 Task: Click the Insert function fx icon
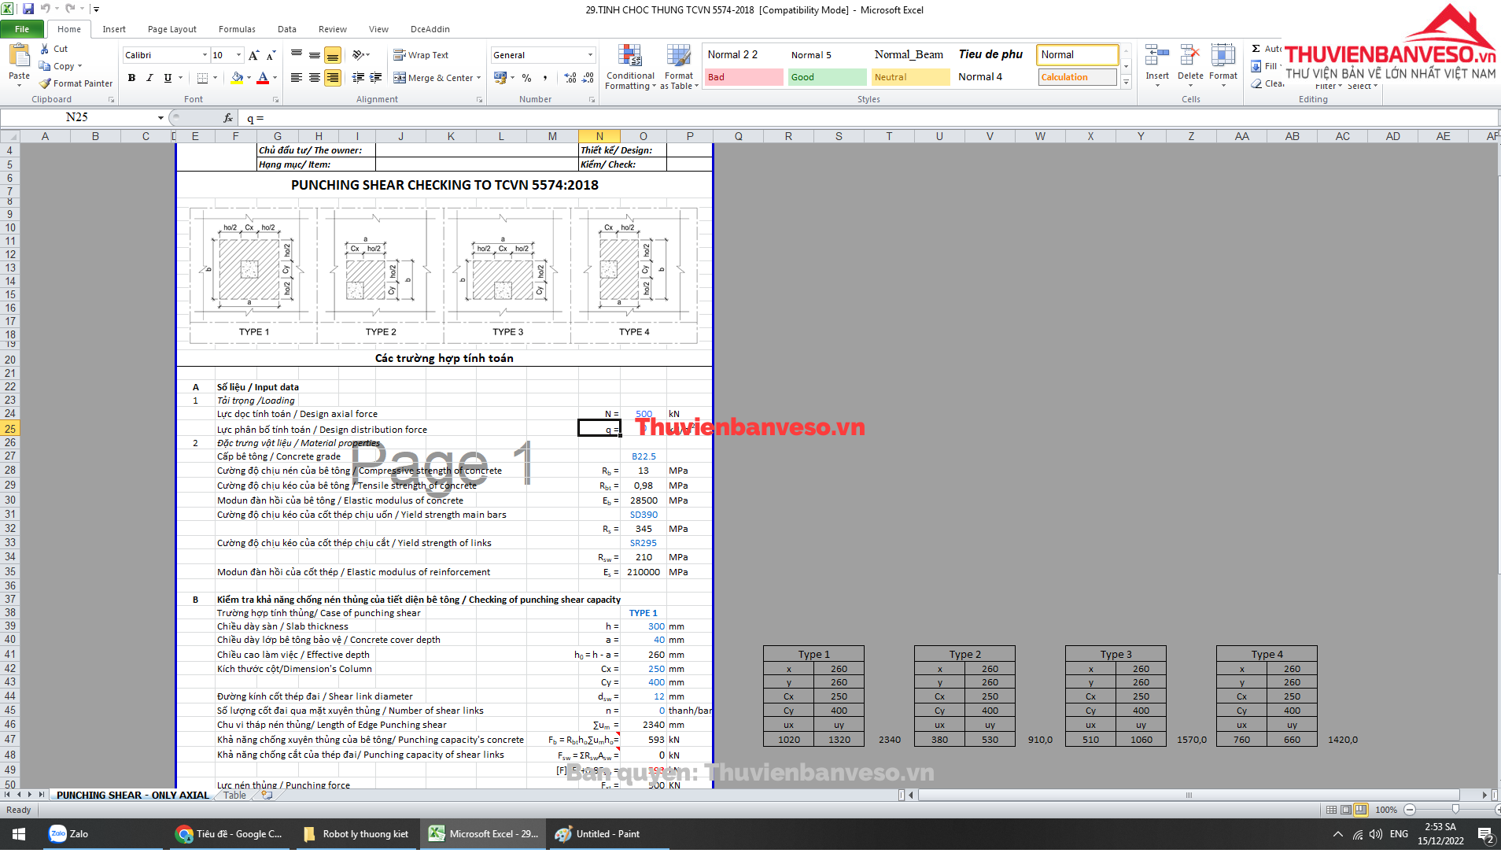[227, 118]
